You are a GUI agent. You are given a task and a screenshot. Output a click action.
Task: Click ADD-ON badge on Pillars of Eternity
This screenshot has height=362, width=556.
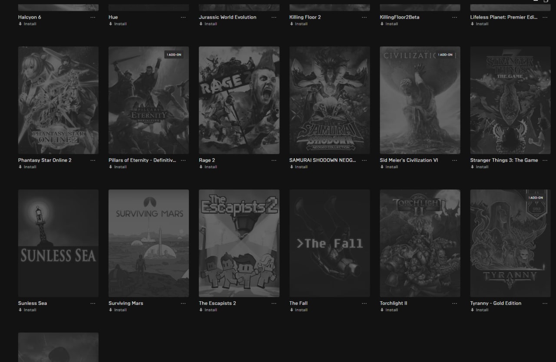pyautogui.click(x=174, y=55)
